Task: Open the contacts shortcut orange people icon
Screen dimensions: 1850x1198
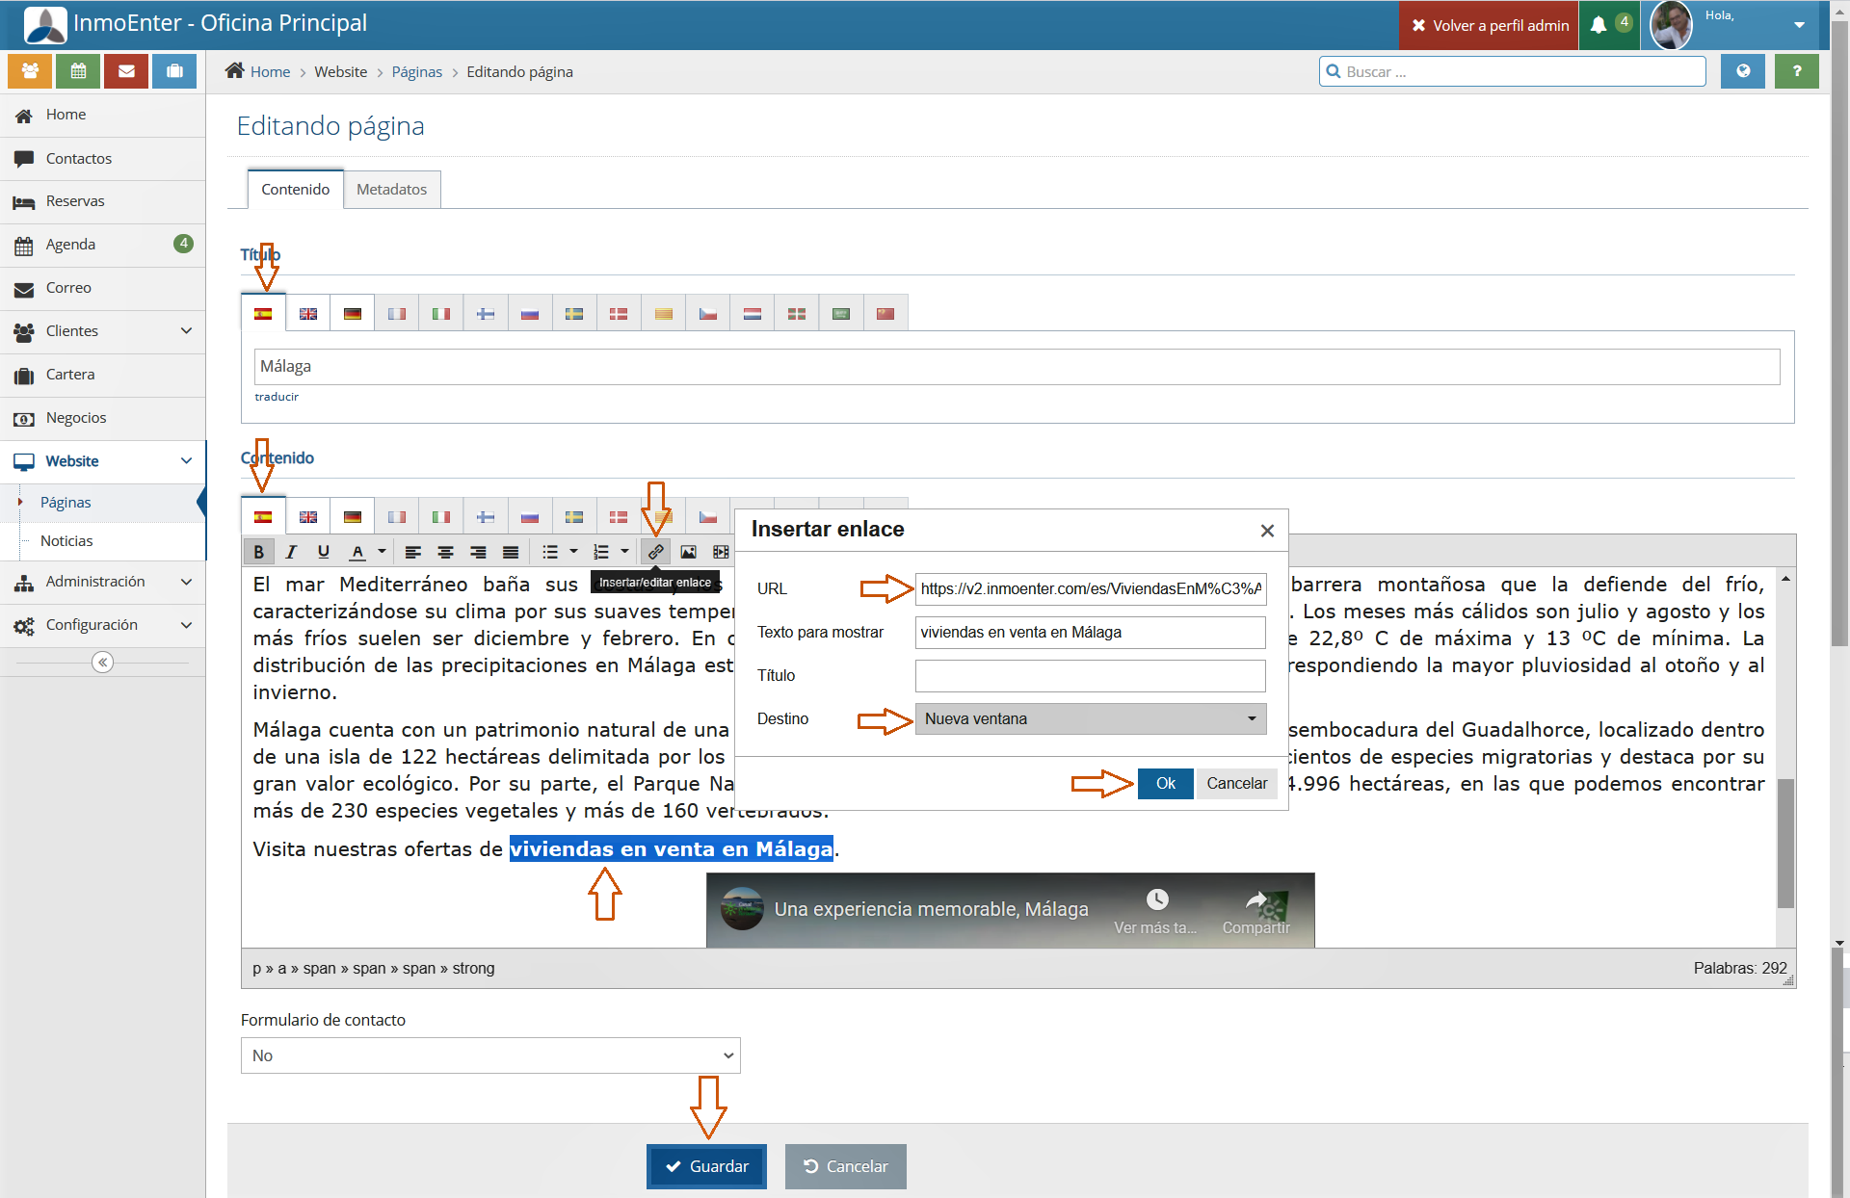Action: (30, 71)
